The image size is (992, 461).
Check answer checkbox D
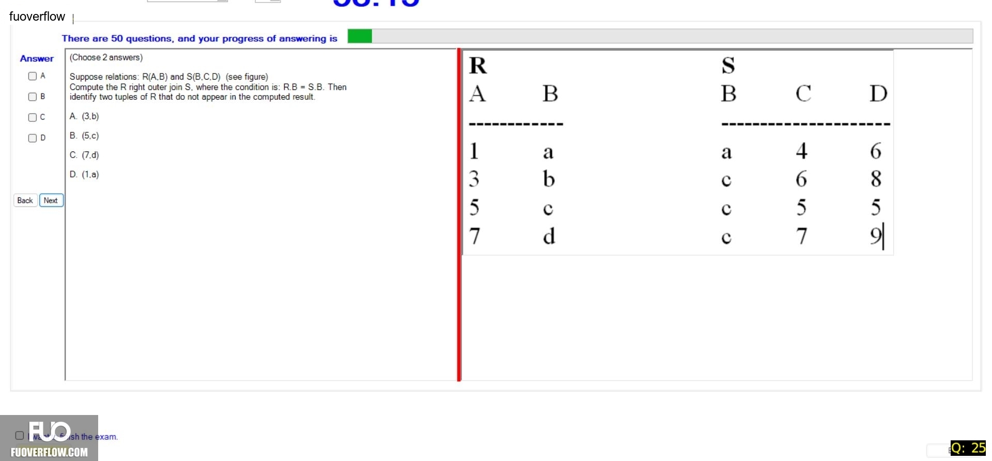[x=33, y=138]
